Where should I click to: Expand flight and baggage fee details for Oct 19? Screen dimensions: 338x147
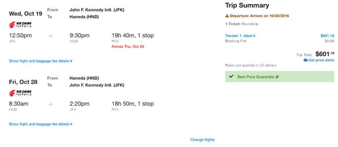[x=41, y=61]
